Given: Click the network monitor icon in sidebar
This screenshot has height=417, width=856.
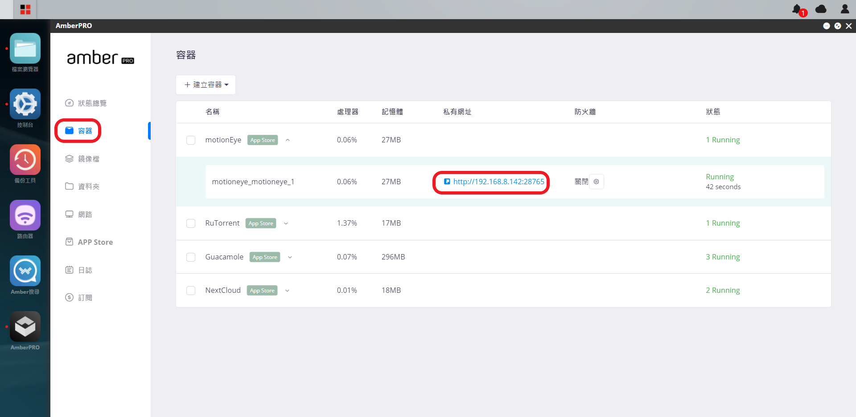Looking at the screenshot, I should point(69,214).
